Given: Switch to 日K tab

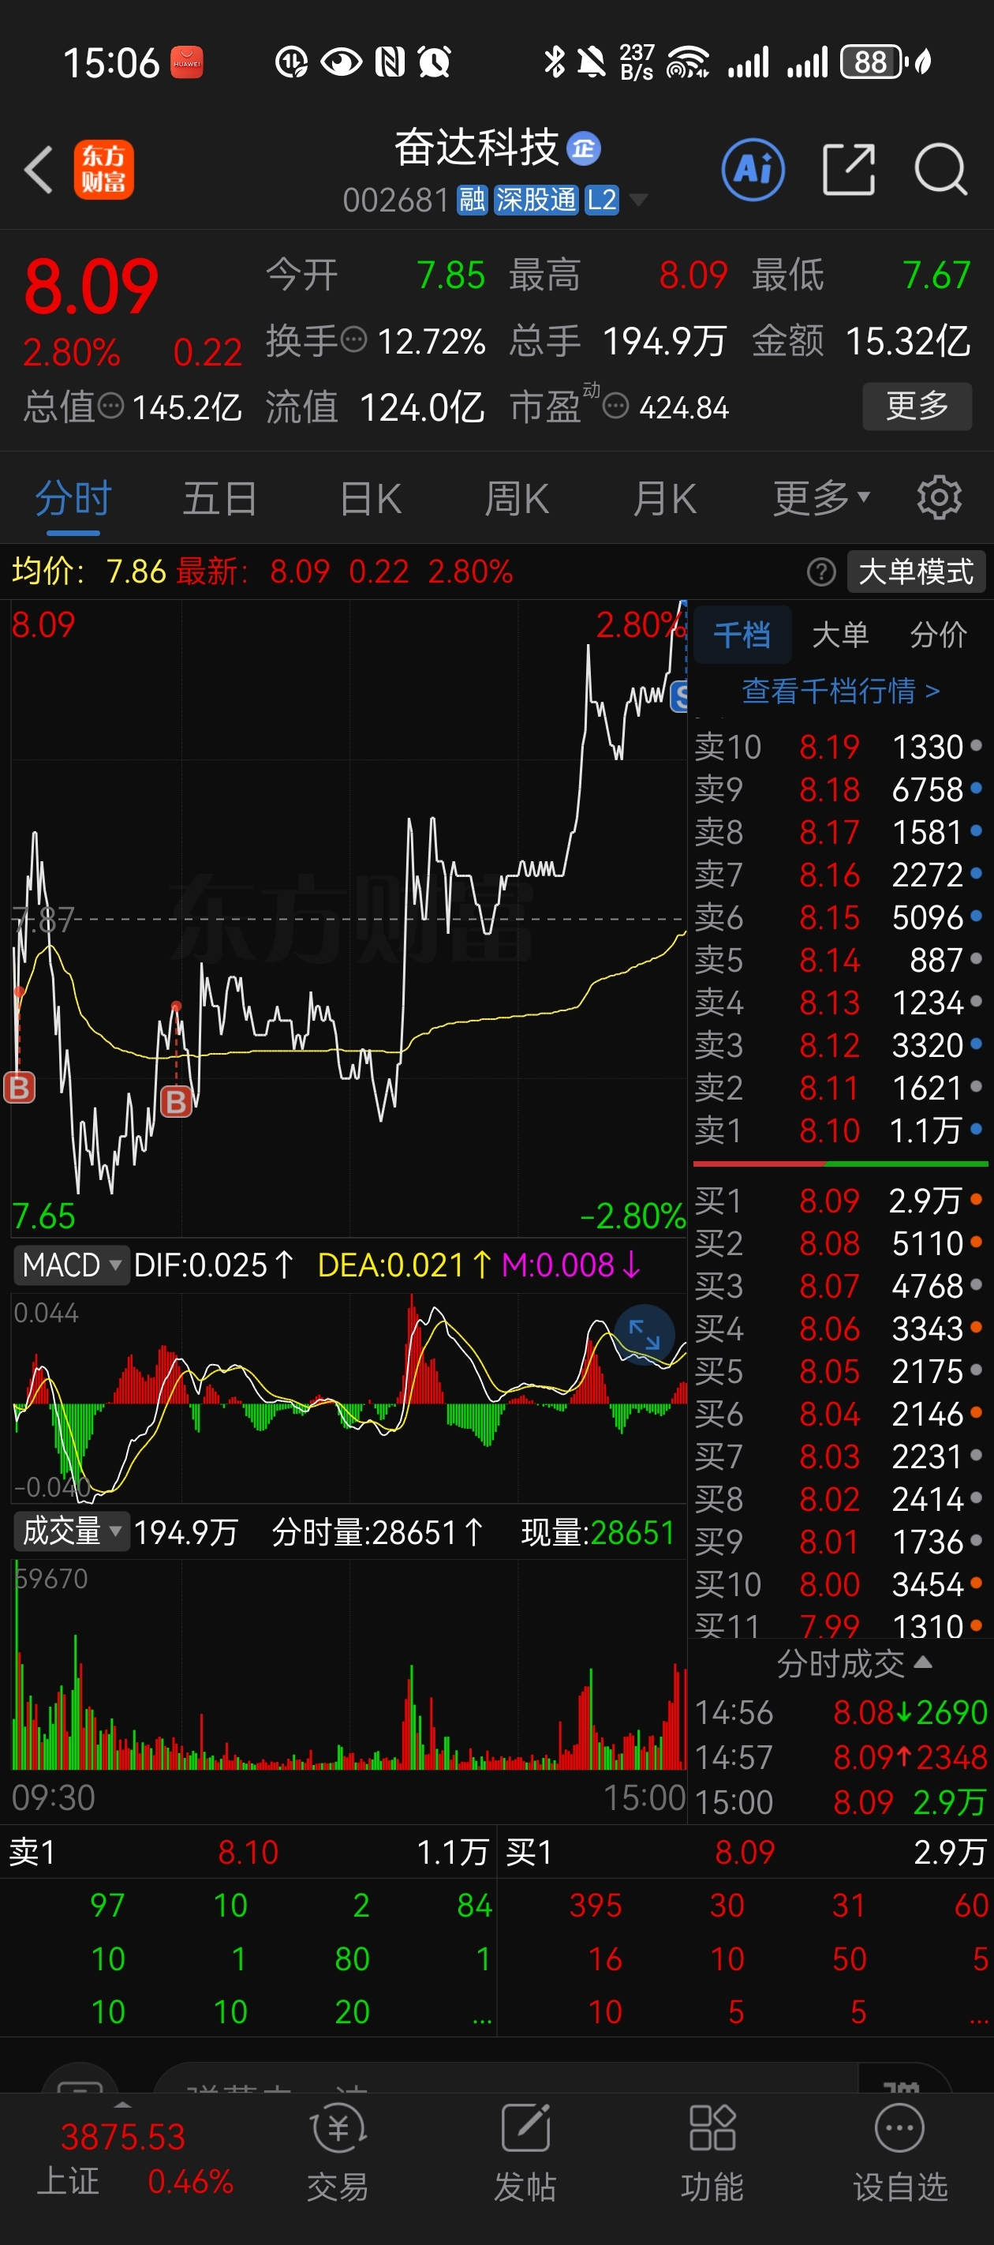Looking at the screenshot, I should pyautogui.click(x=371, y=497).
